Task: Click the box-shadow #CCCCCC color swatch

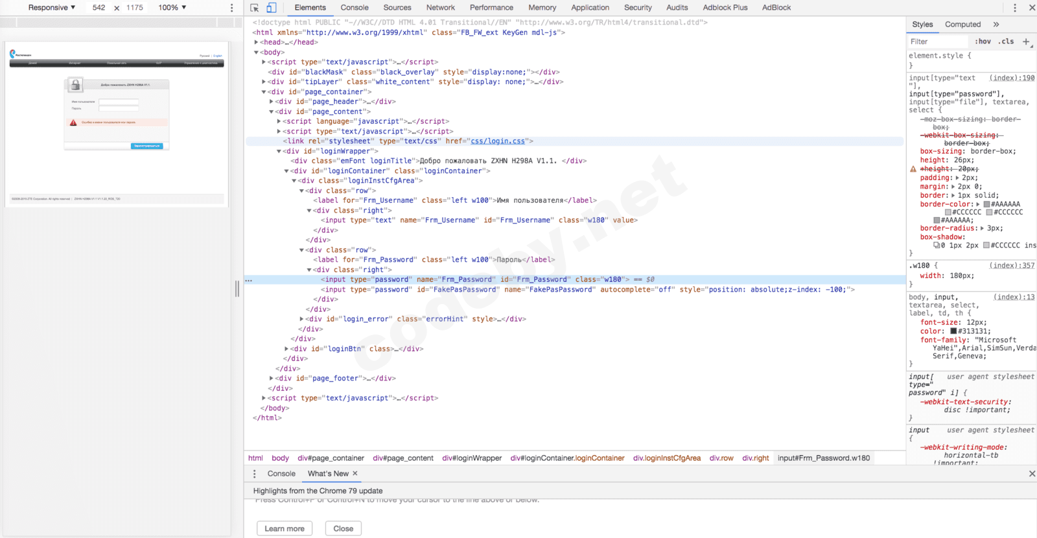Action: click(986, 246)
